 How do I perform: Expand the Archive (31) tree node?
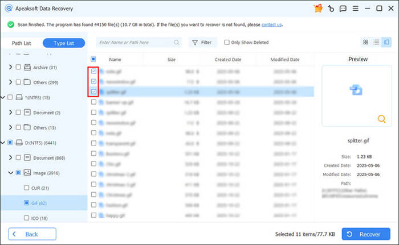[10, 67]
